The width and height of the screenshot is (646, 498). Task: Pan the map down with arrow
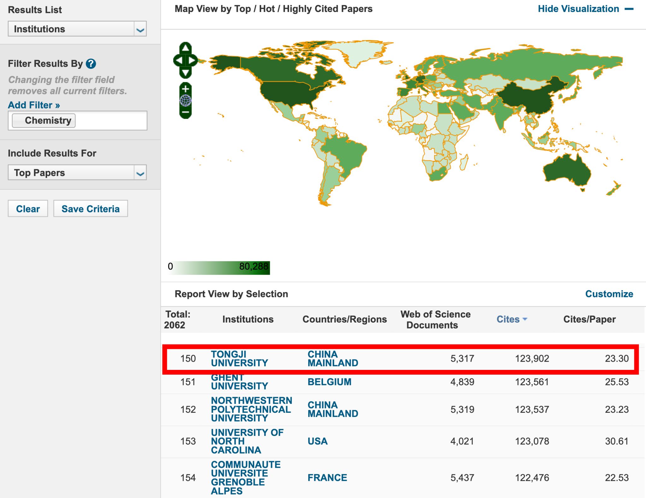[185, 73]
